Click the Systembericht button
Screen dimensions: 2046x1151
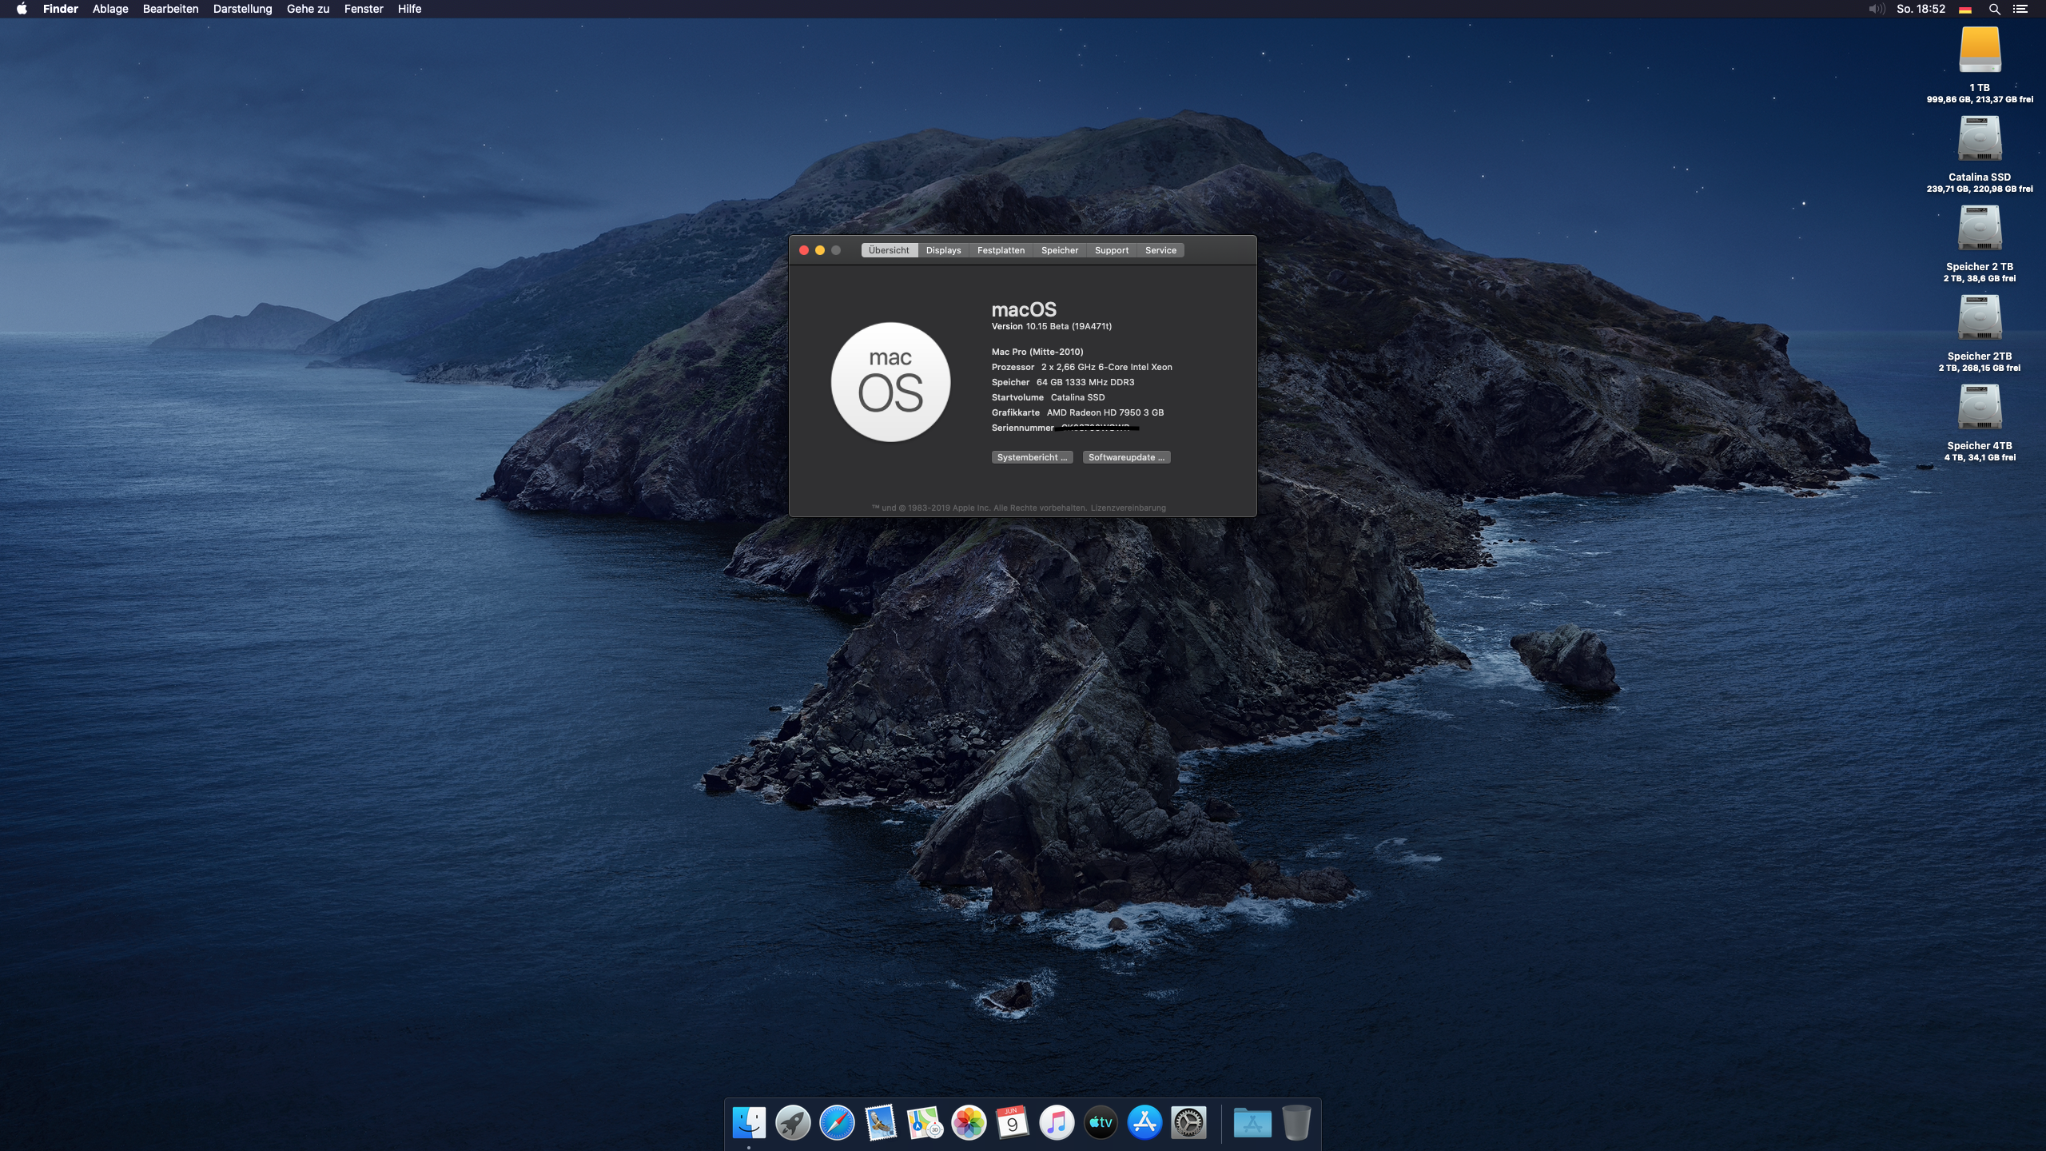click(1032, 457)
